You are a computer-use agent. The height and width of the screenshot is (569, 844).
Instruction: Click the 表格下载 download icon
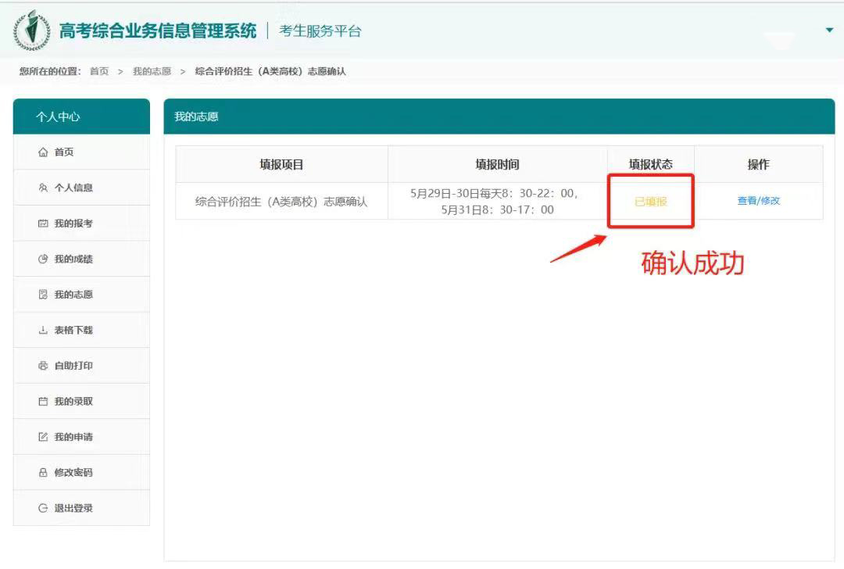point(43,331)
